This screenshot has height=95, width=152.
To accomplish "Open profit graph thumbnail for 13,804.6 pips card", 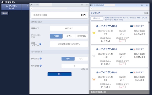I will (122, 64).
